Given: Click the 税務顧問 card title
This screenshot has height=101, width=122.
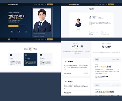Looking at the screenshot, I should pyautogui.click(x=71, y=62).
